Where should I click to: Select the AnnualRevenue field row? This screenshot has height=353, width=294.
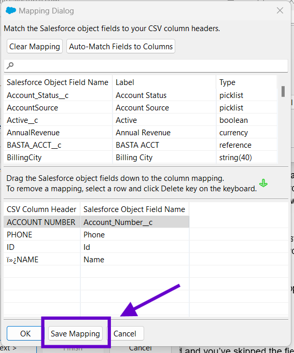pyautogui.click(x=141, y=133)
